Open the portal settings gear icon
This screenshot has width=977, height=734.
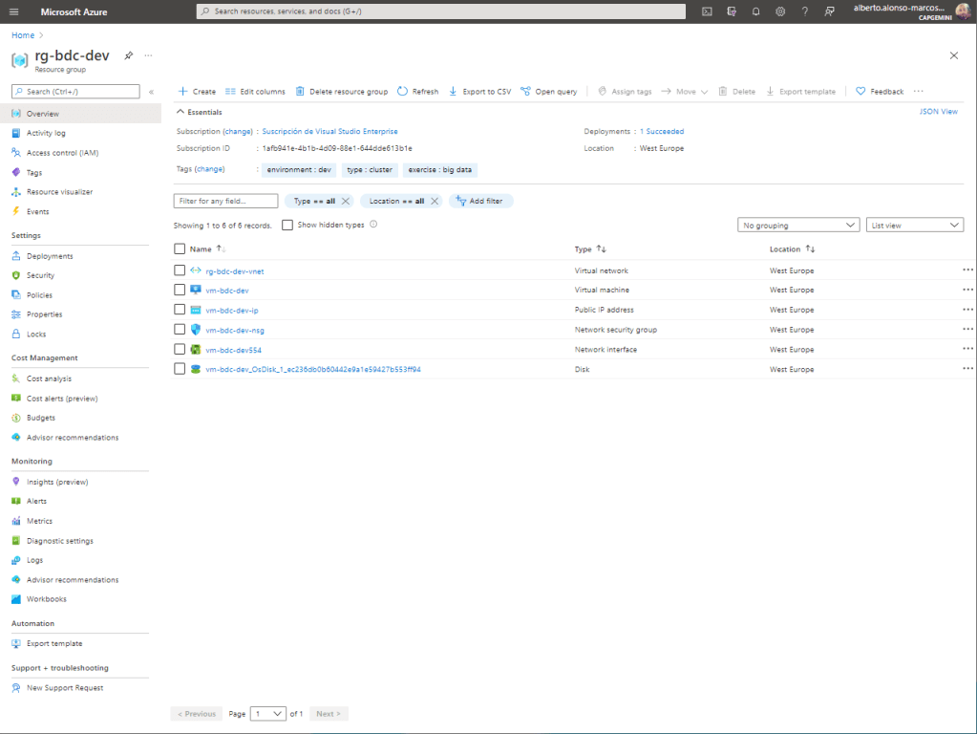click(780, 11)
